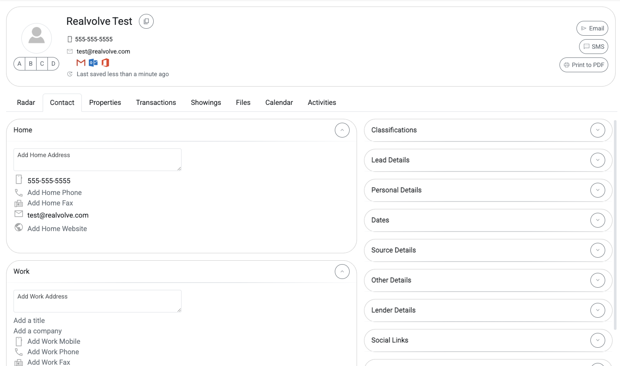
Task: Click the contact avatar placeholder
Action: pos(37,38)
